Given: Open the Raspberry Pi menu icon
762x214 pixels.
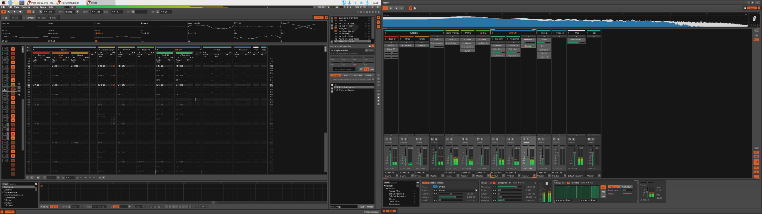Looking at the screenshot, I should [x=3, y=2].
